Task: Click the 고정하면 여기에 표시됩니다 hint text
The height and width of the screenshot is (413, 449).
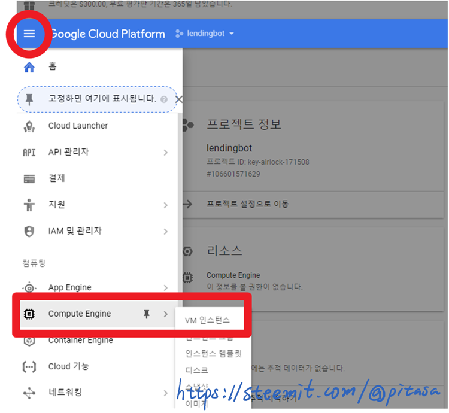Action: [x=102, y=99]
